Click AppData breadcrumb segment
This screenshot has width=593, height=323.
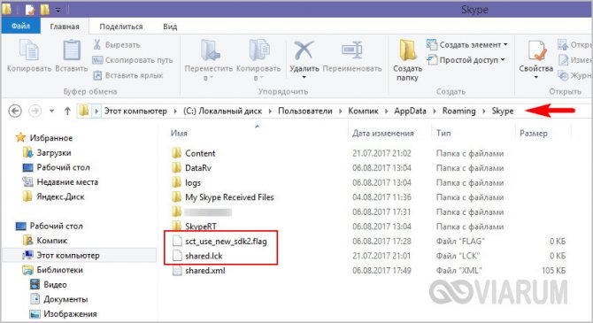(x=410, y=111)
